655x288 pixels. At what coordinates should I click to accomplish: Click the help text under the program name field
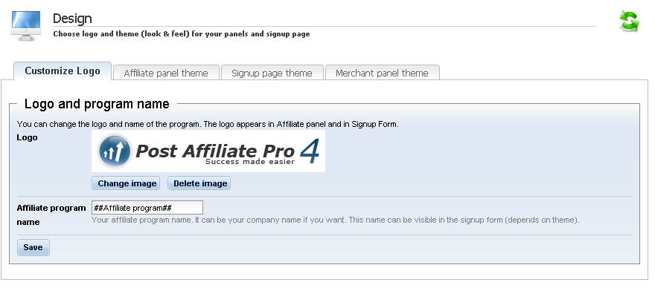(x=336, y=220)
